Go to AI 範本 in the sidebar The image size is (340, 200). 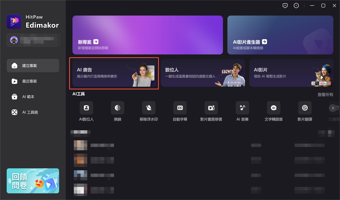tap(33, 97)
